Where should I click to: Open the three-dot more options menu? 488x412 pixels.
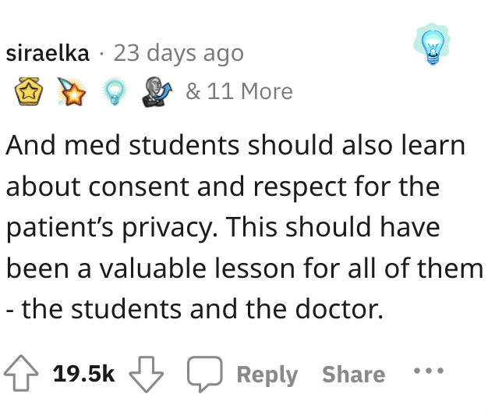428,371
